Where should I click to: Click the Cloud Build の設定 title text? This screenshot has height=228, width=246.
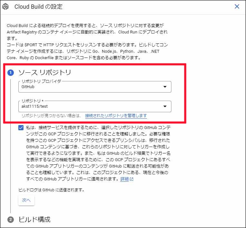click(39, 6)
